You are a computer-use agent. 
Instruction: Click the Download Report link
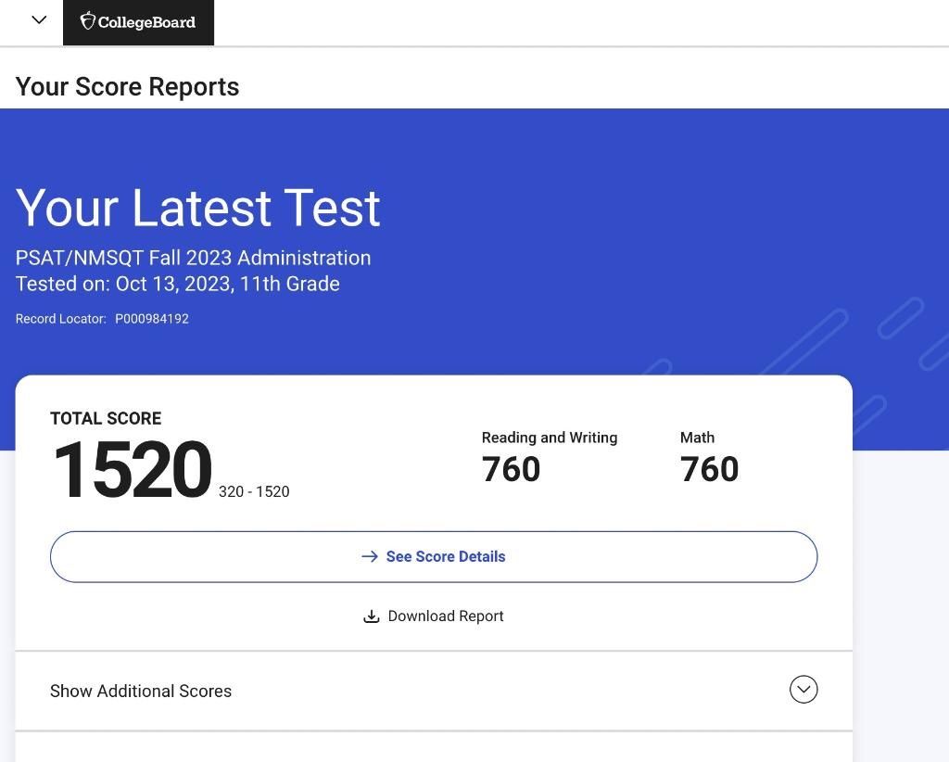point(445,616)
